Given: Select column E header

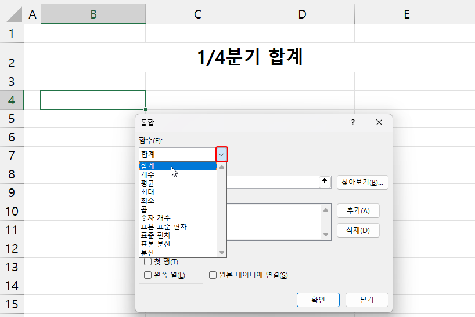Looking at the screenshot, I should coord(407,14).
